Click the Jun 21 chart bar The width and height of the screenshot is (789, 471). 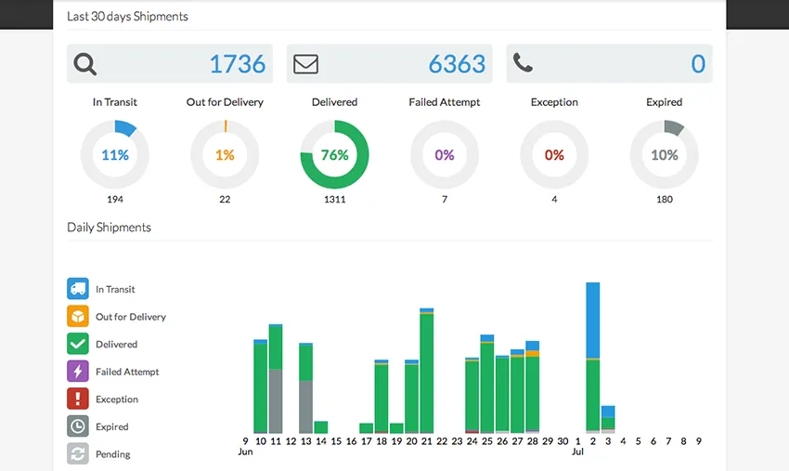coord(427,371)
